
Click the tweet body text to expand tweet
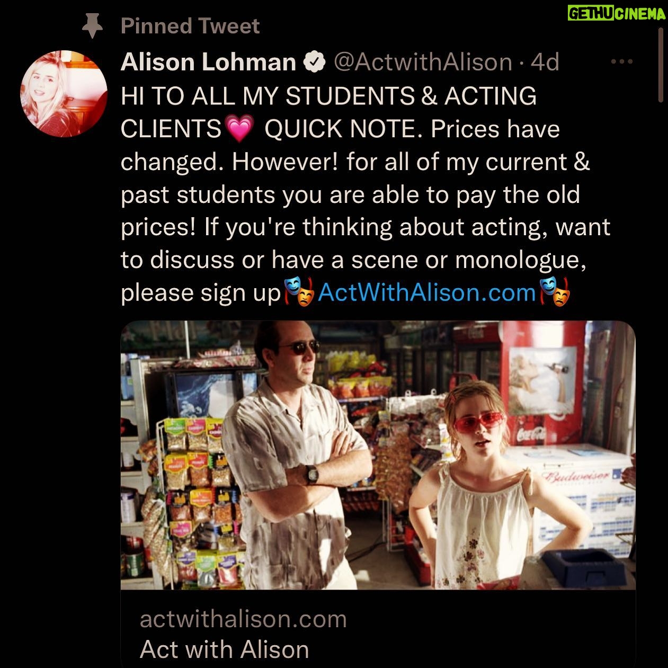pyautogui.click(x=366, y=194)
